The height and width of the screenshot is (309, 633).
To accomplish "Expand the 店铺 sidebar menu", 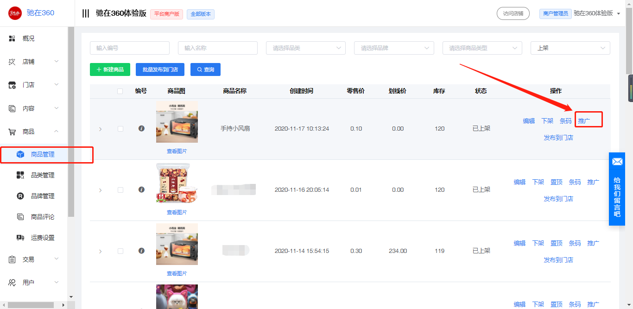I will [x=57, y=62].
